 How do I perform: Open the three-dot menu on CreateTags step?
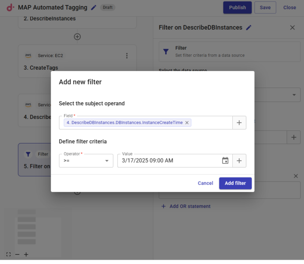coord(127,56)
